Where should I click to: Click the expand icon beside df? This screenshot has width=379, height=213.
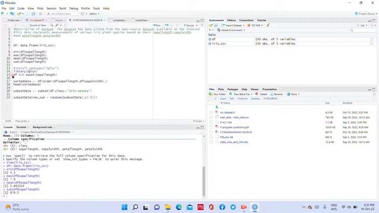tap(210, 39)
